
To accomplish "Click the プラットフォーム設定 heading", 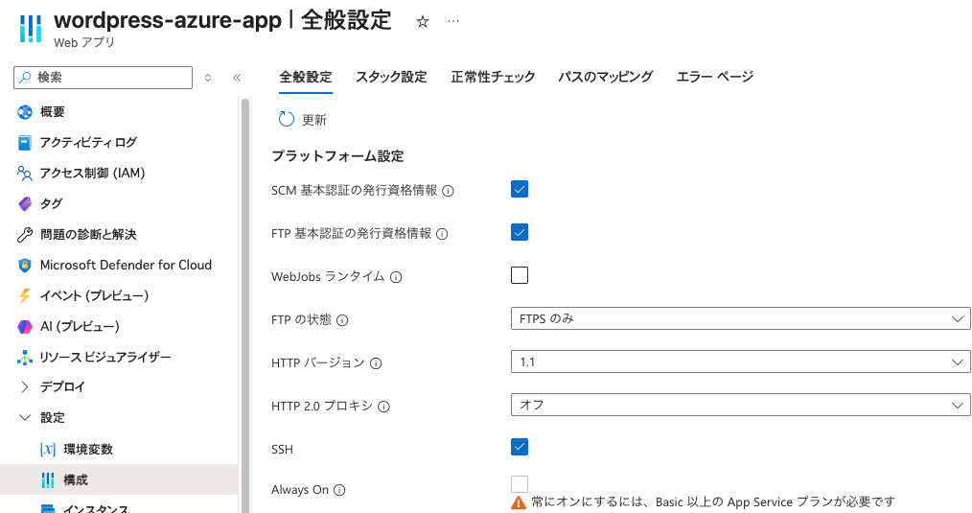I will coord(337,155).
